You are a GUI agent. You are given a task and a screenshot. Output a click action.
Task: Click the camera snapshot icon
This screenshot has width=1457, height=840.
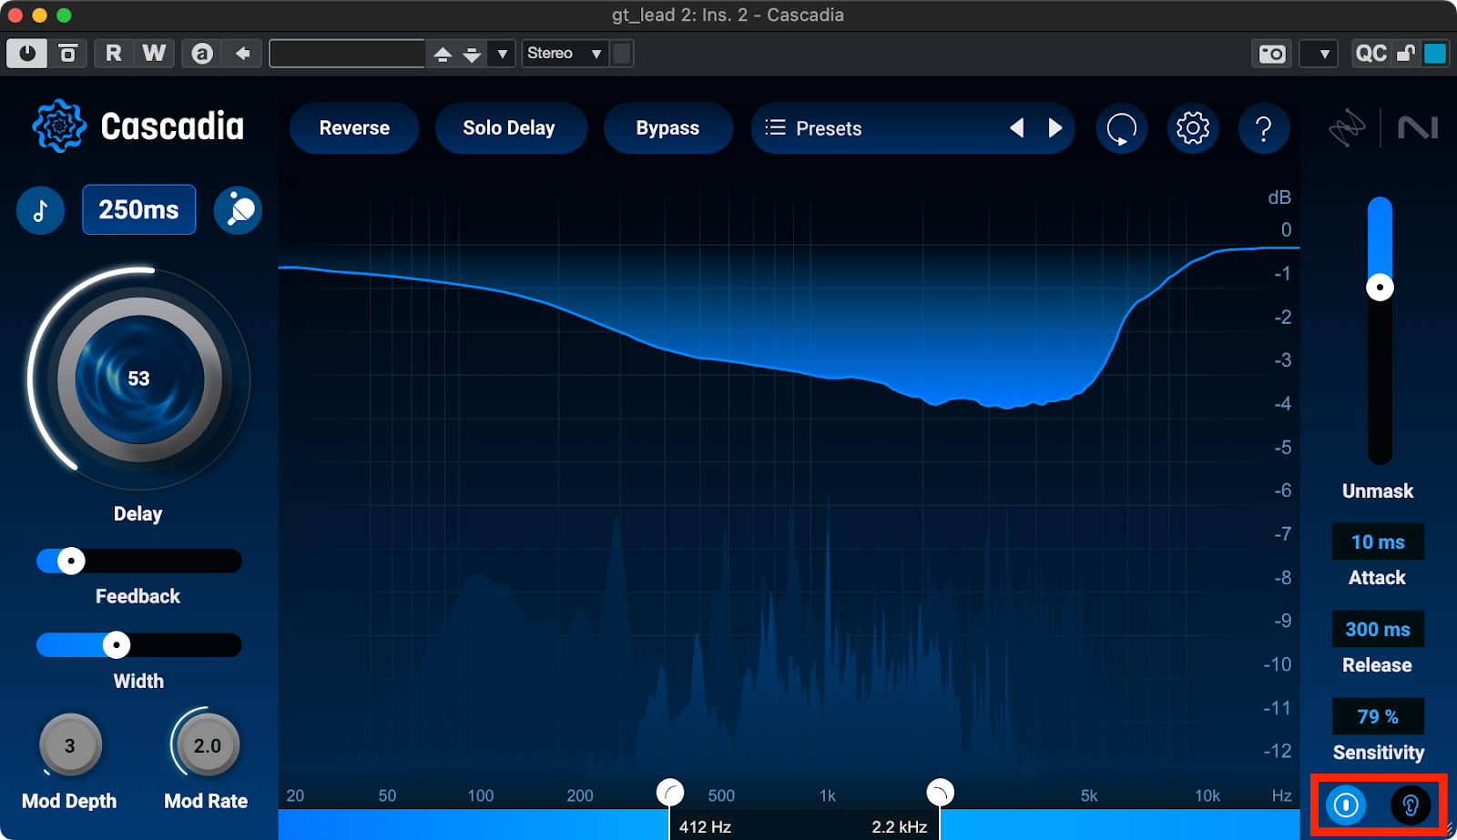pos(1271,54)
